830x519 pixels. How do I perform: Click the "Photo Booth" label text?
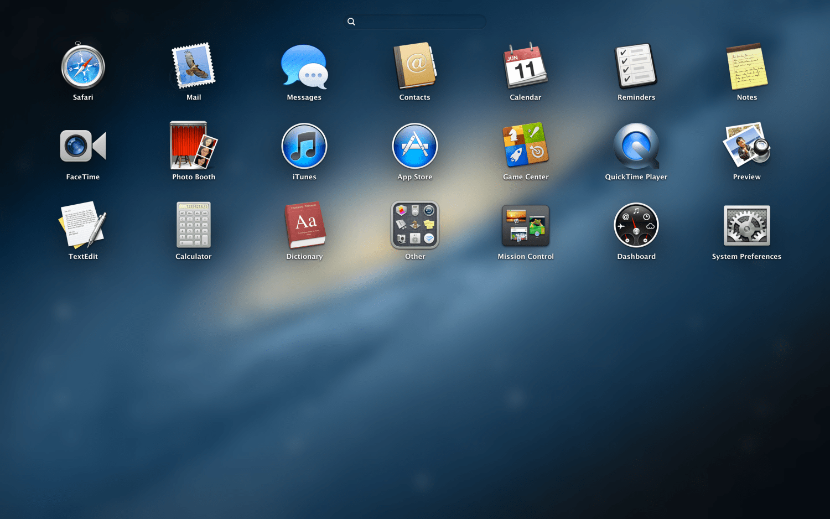coord(194,177)
